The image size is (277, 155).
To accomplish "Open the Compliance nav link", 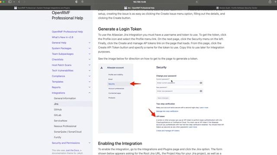I will click(x=58, y=76).
